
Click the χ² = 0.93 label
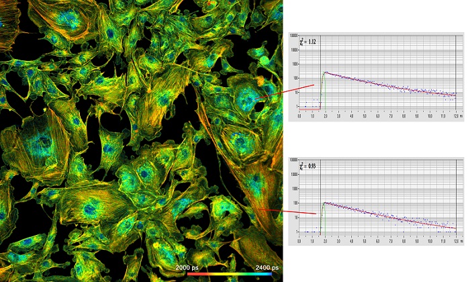(x=308, y=165)
